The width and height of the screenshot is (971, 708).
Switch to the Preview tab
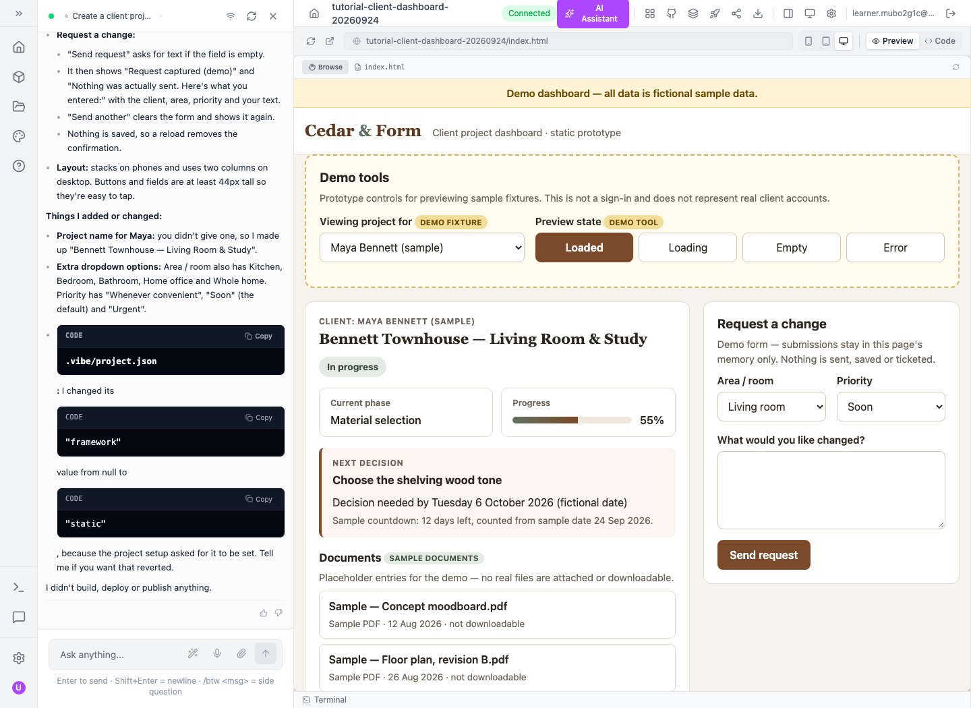click(892, 41)
